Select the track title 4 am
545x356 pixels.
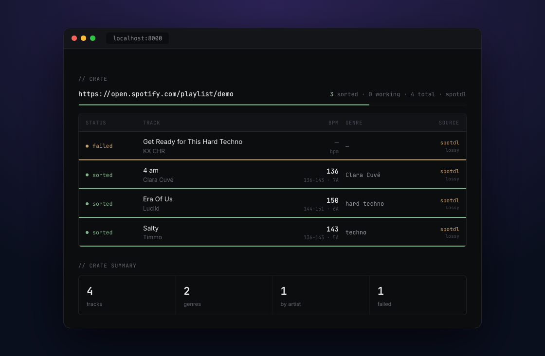point(150,171)
